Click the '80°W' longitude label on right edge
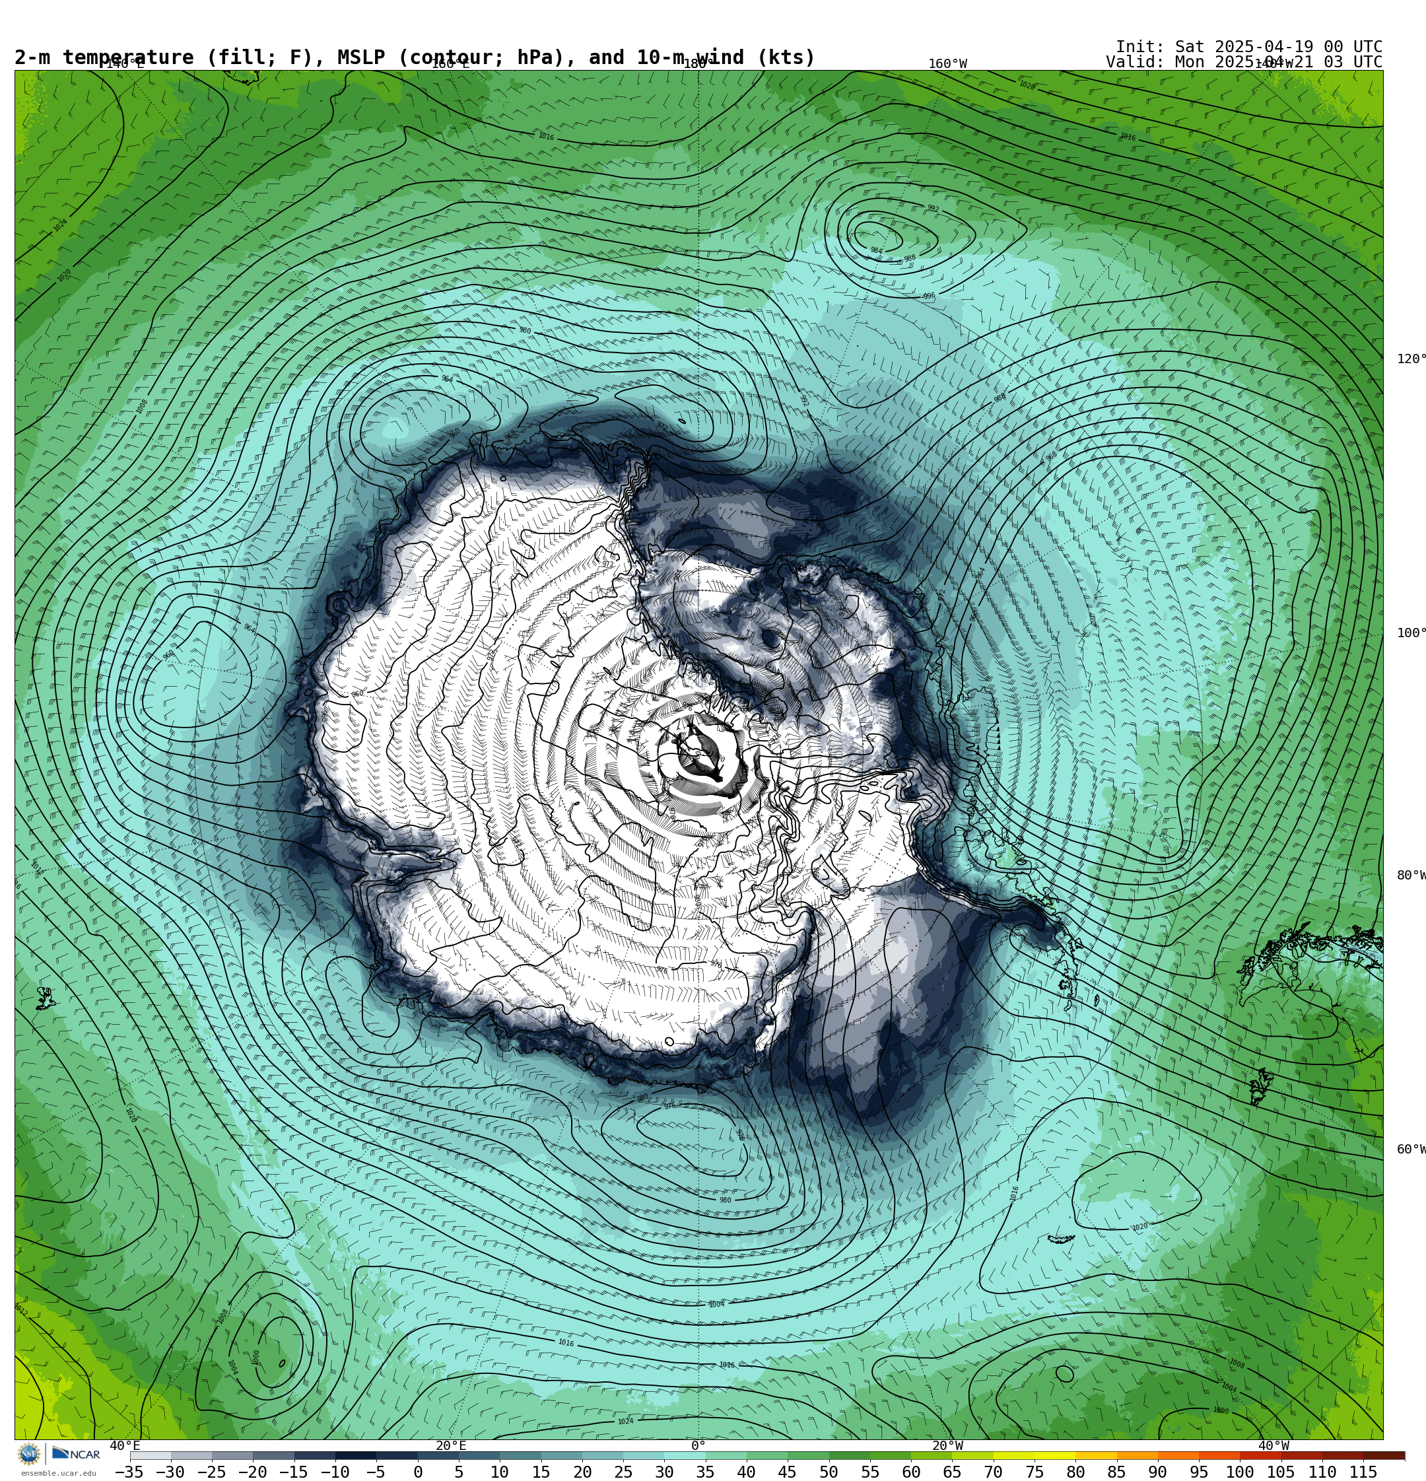 1411,875
